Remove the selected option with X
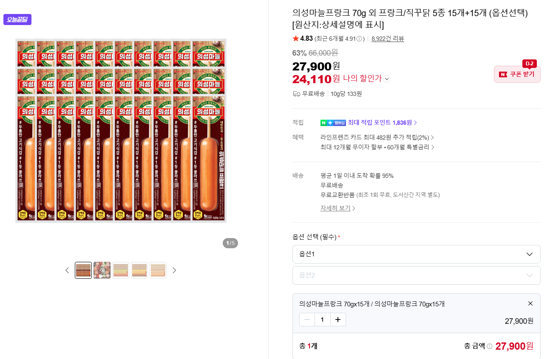 tap(530, 303)
